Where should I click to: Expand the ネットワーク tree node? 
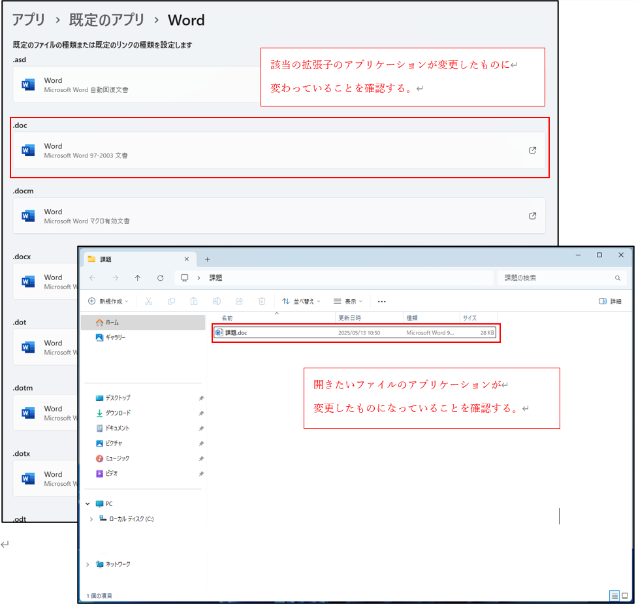[87, 564]
